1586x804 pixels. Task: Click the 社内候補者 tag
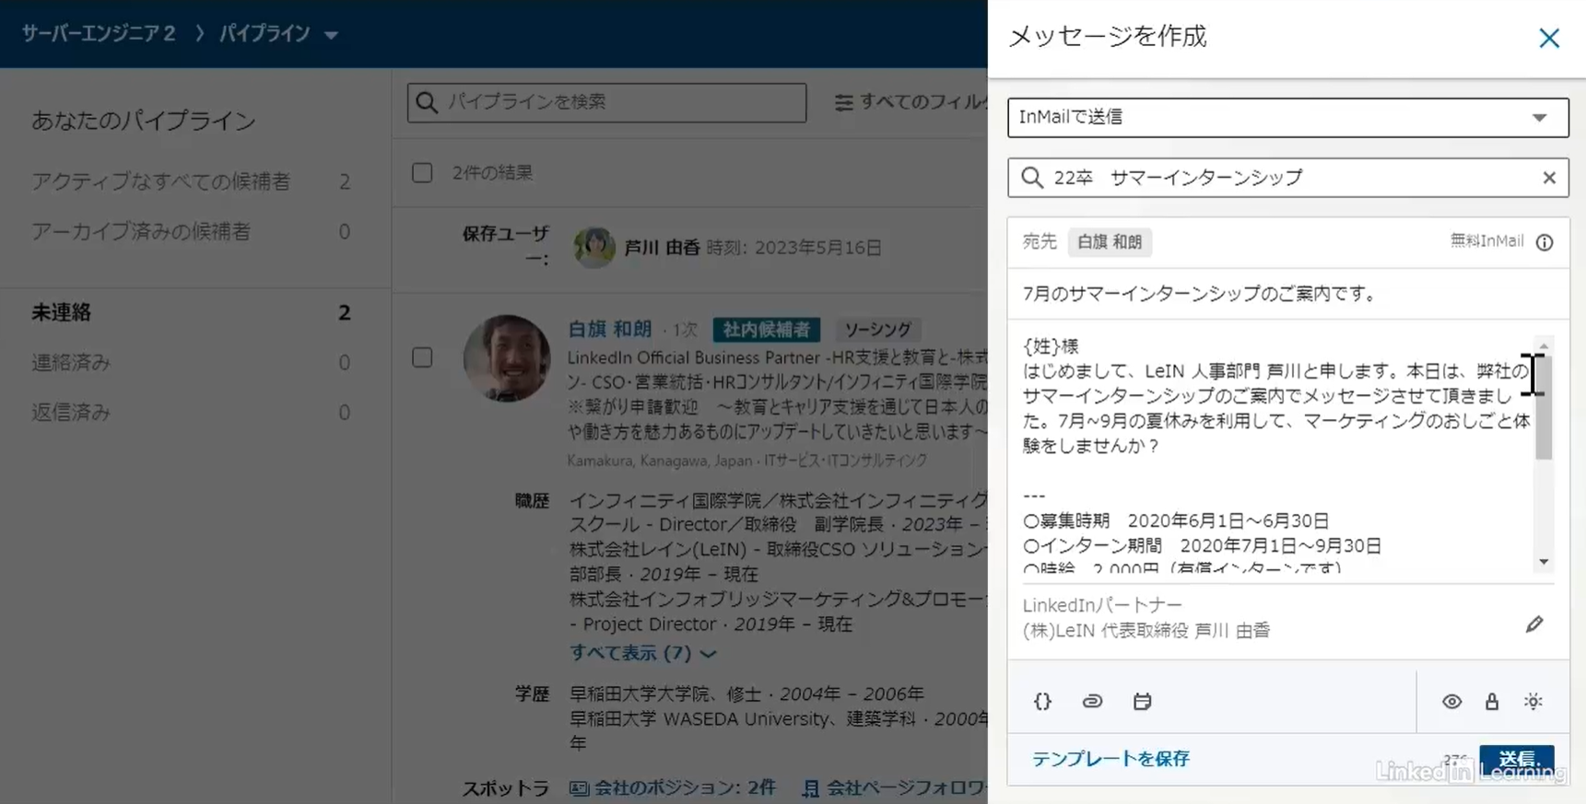(x=766, y=330)
